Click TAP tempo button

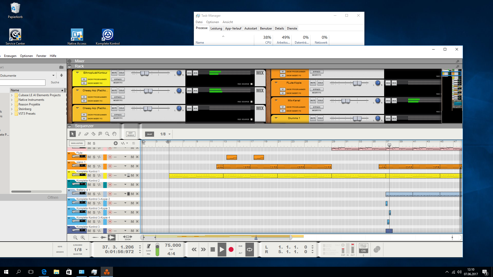point(171,249)
